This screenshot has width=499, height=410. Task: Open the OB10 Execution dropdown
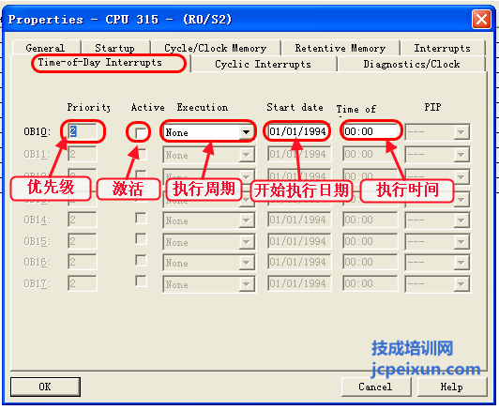246,132
